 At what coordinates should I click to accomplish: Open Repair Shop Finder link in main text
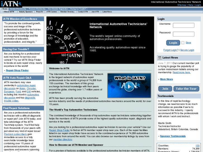pos(59,130)
